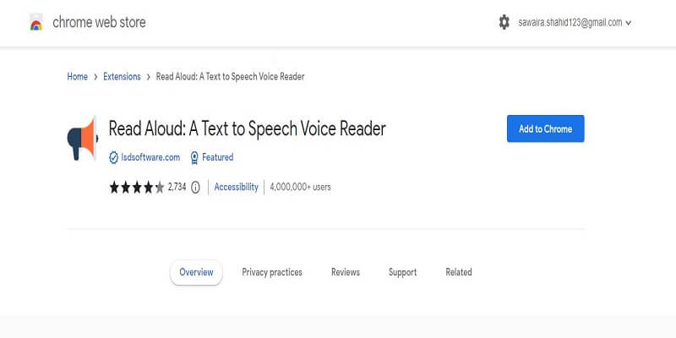The width and height of the screenshot is (676, 338).
Task: View the Related tab
Action: 459,272
